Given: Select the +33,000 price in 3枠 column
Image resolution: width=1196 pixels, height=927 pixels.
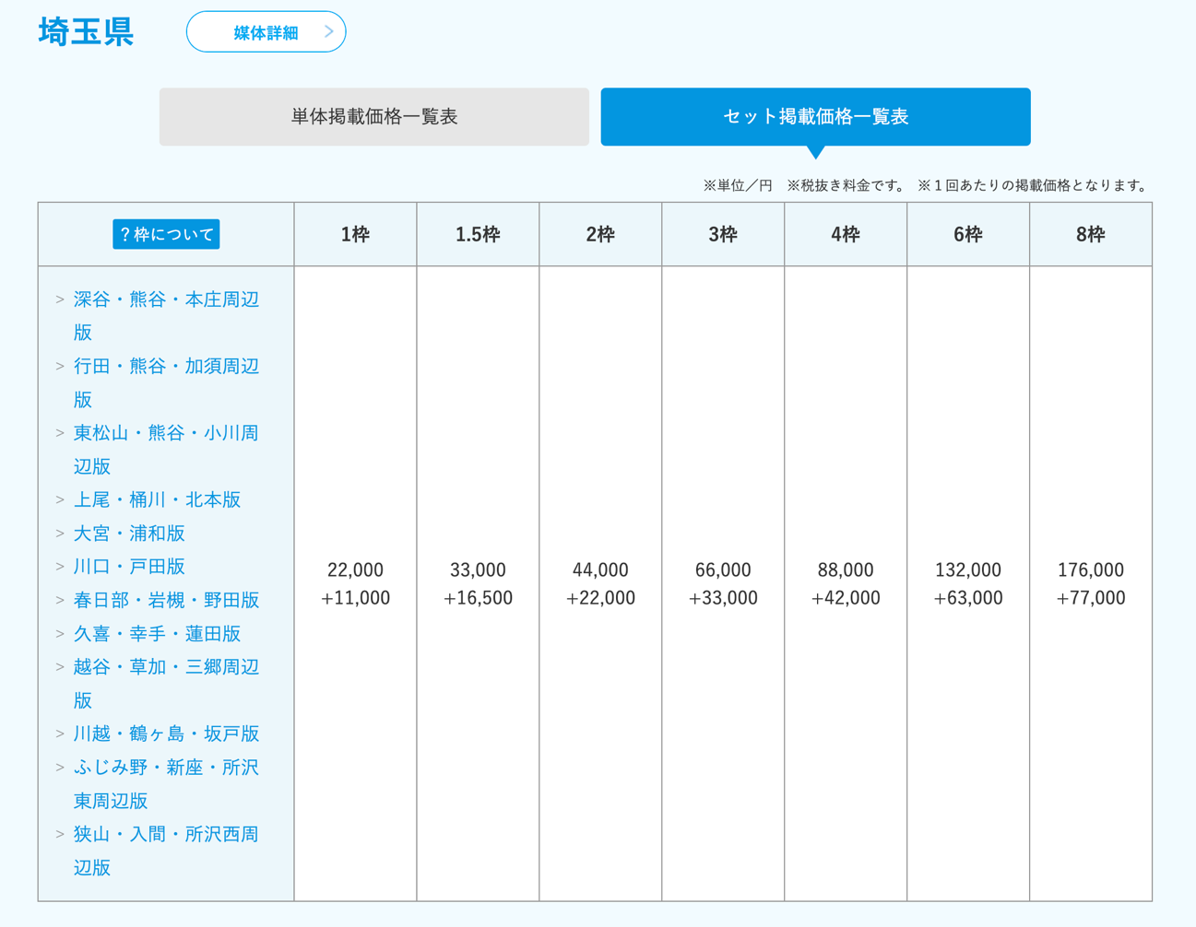Looking at the screenshot, I should click(723, 598).
